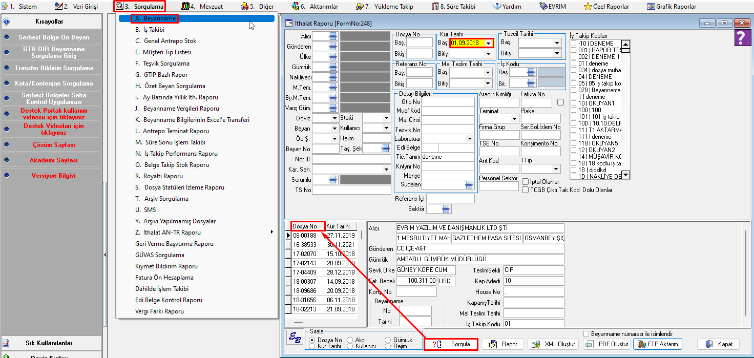Click the FTP Aktarım button
Viewport: 754px width, 358px height.
coord(658,344)
